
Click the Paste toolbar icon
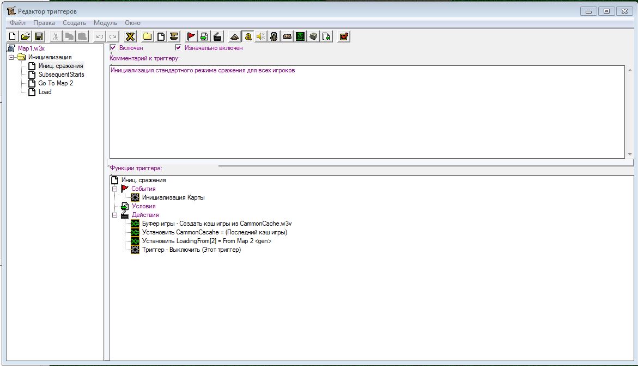point(82,36)
